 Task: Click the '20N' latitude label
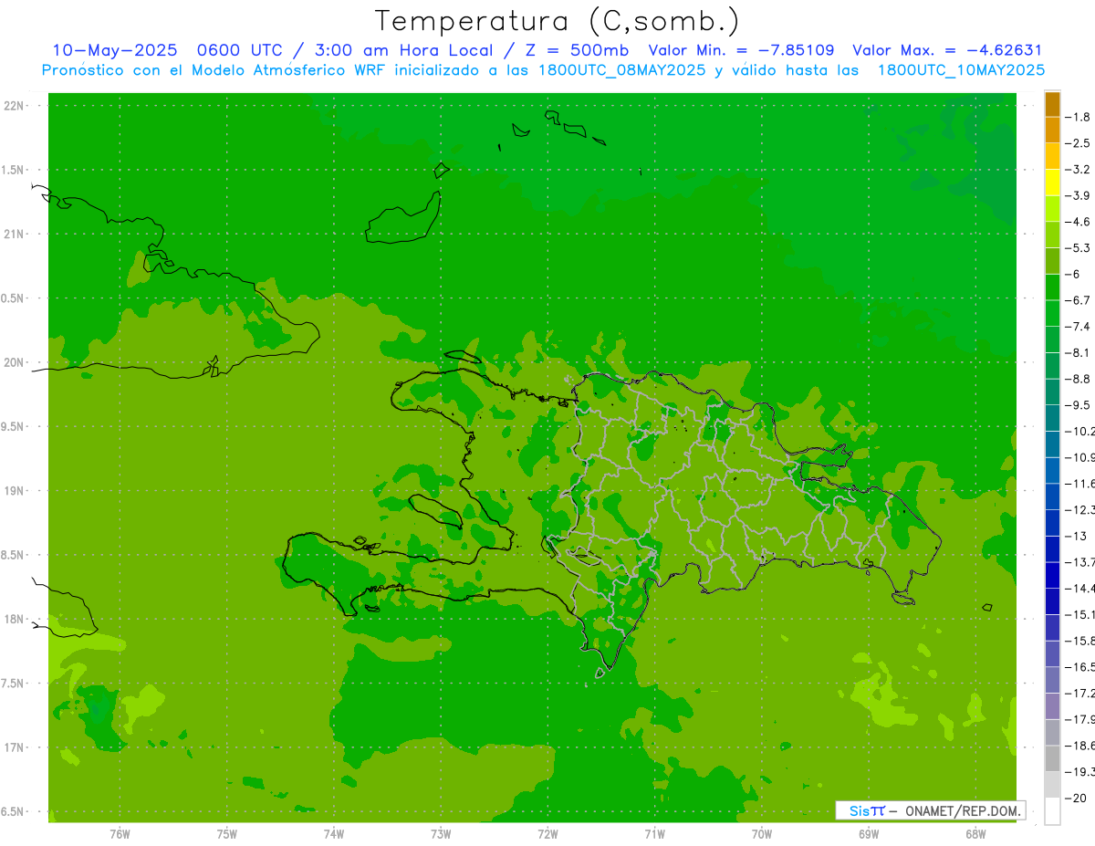coord(15,362)
